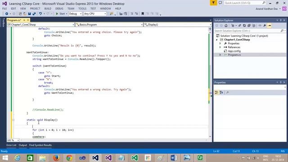Viewport: 288px width, 162px height.
Task: Click the Navigate Backward toolbar icon
Action: 7,13
